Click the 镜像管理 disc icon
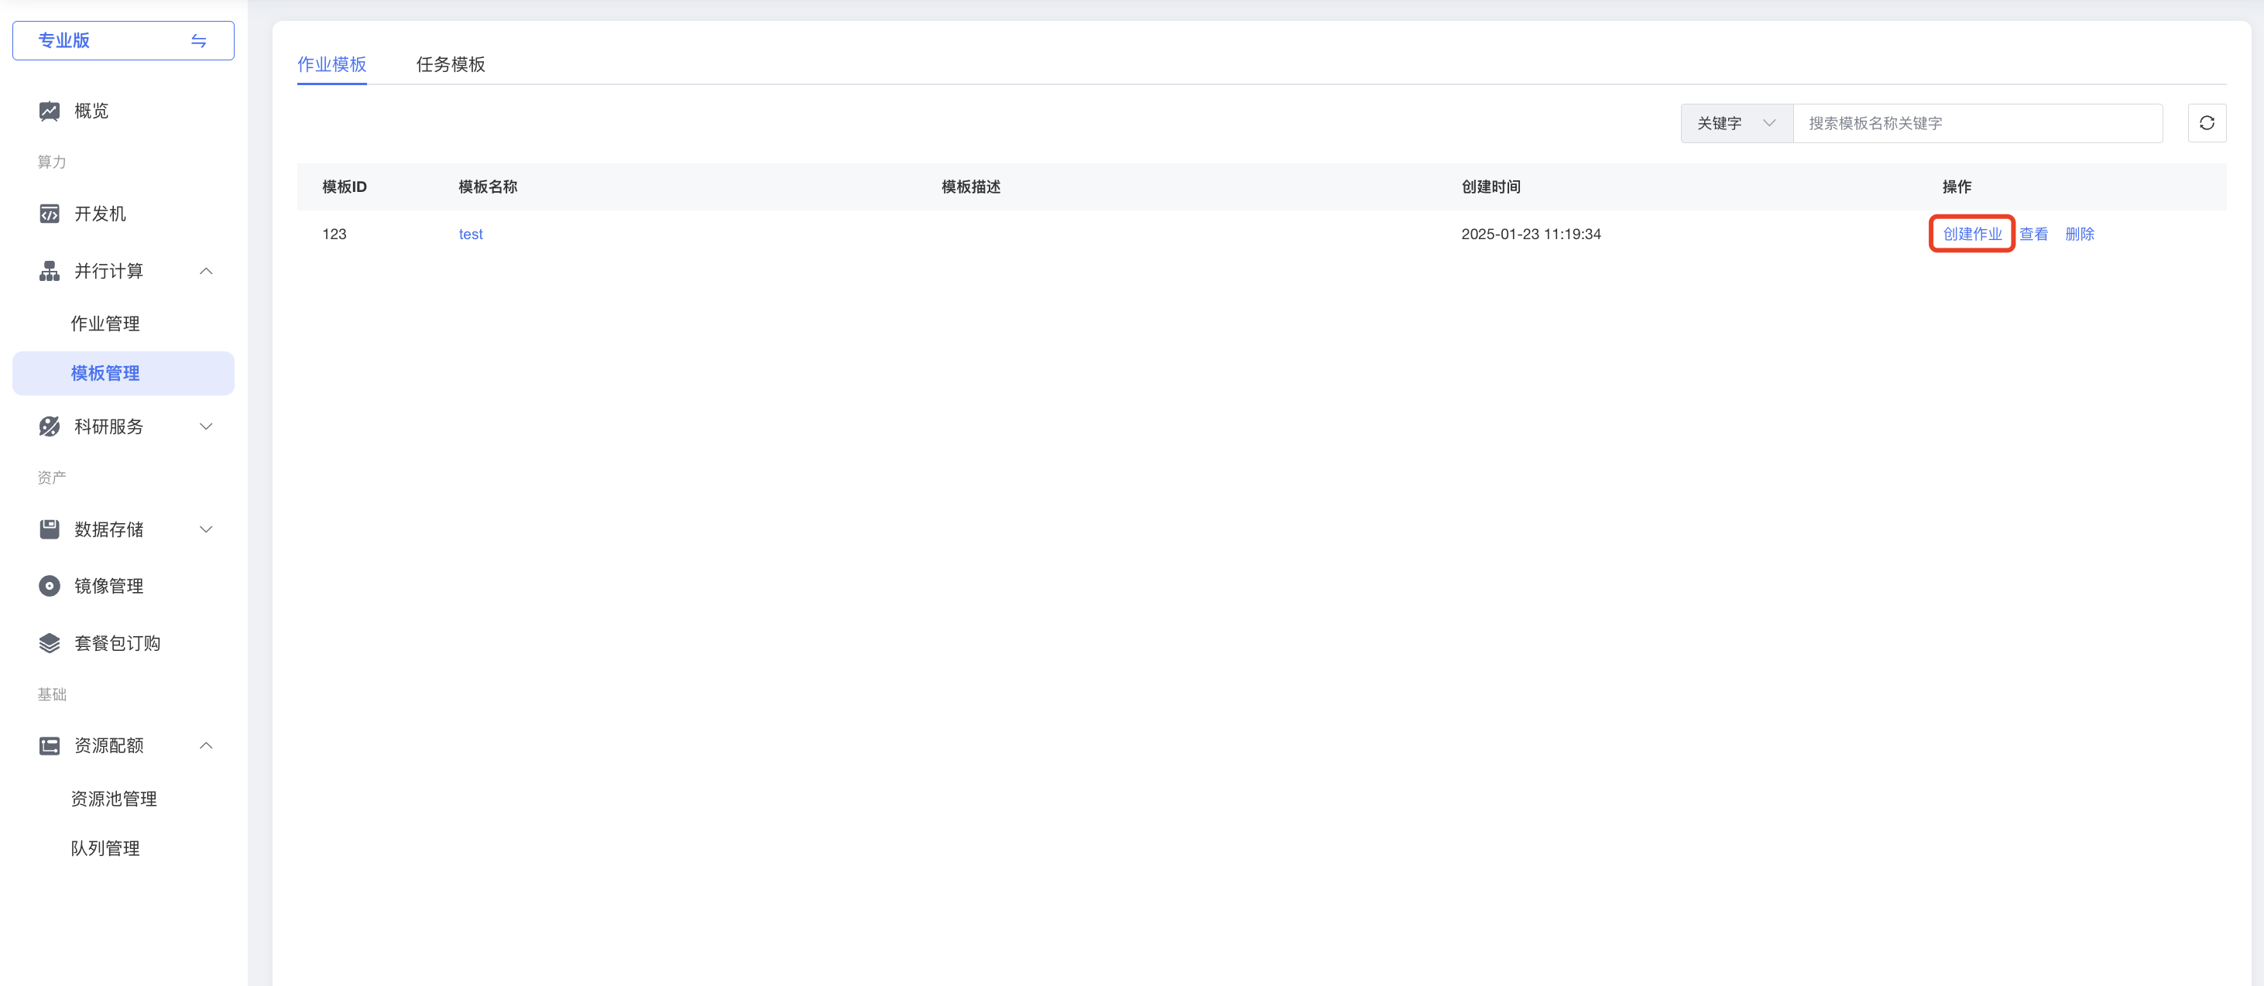This screenshot has width=2264, height=986. (x=50, y=586)
